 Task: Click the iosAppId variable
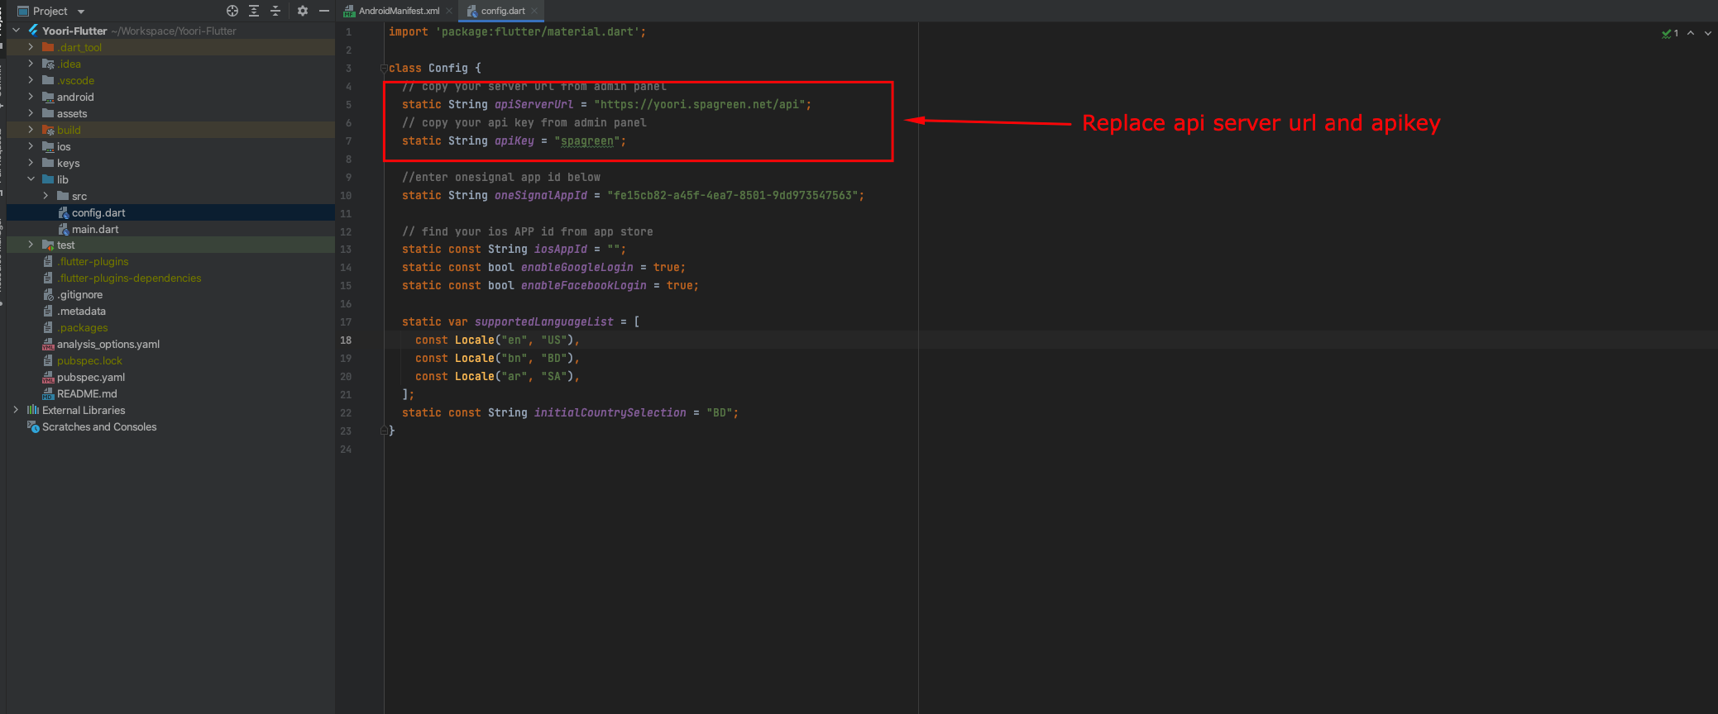pos(561,249)
